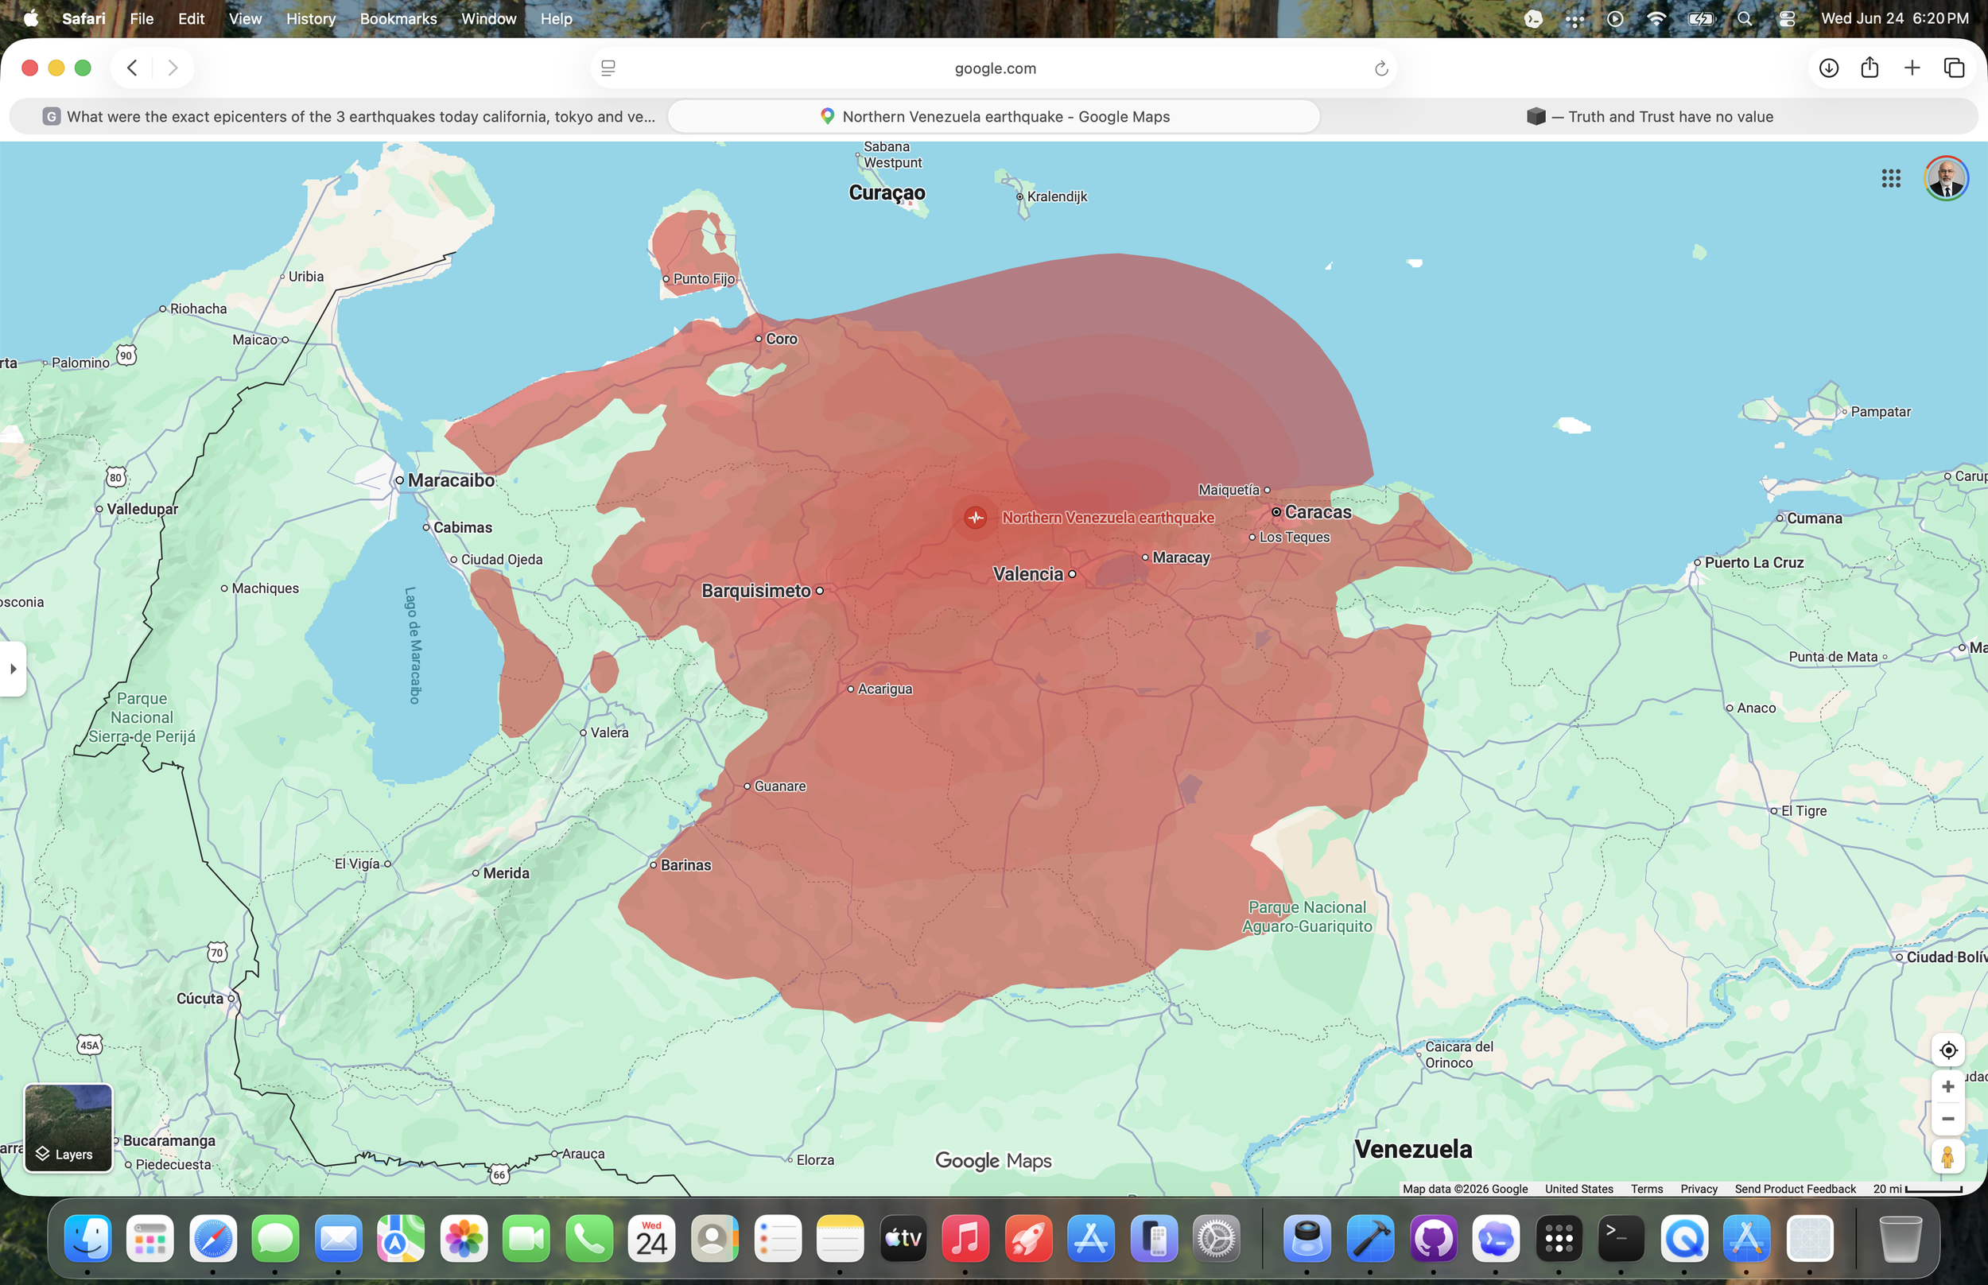Open the Google apps grid
The width and height of the screenshot is (1988, 1285).
1890,178
